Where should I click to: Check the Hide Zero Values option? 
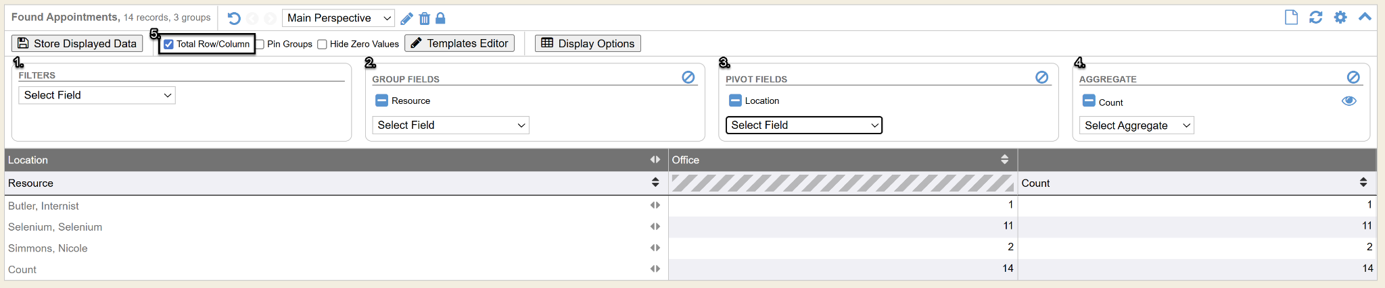(323, 45)
